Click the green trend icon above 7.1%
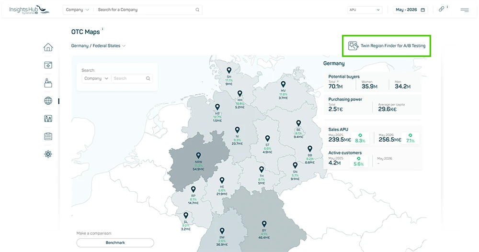This screenshot has height=252, width=479. 411,135
